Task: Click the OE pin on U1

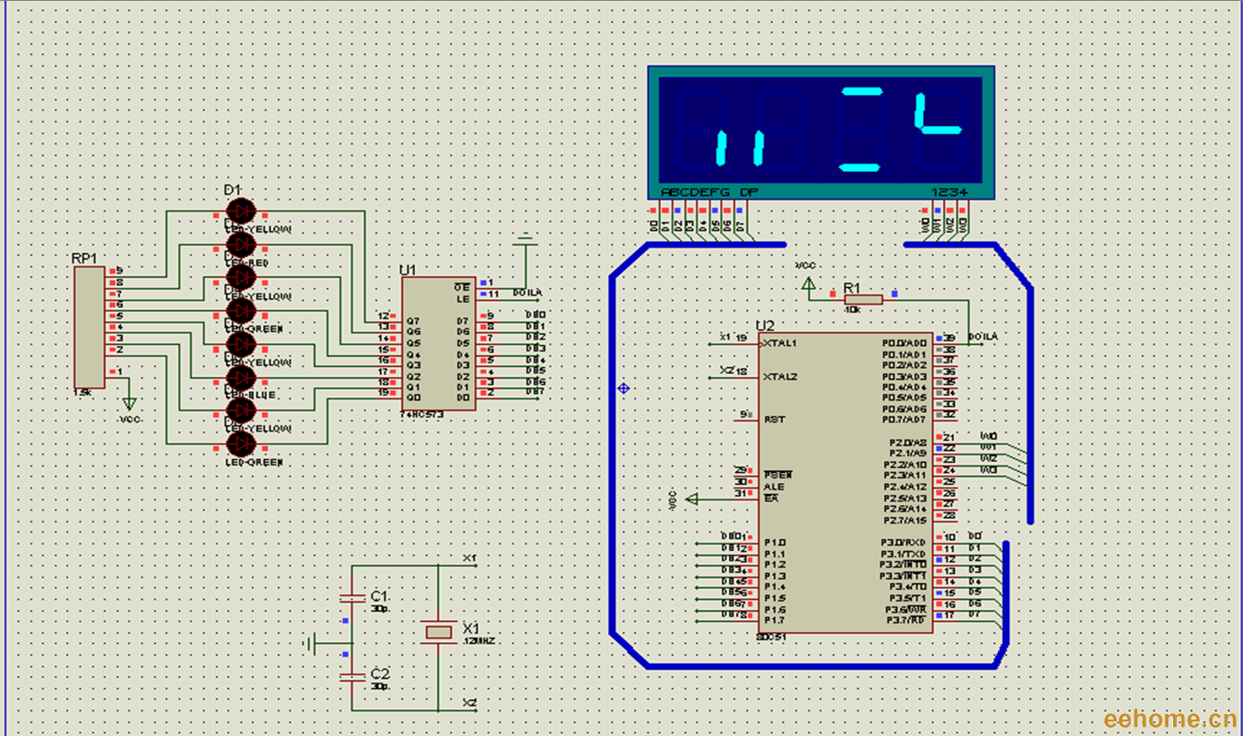Action: click(463, 287)
